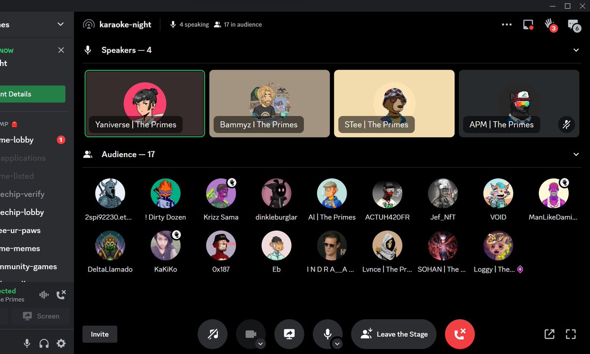The height and width of the screenshot is (354, 590).
Task: Collapse the Audience section chevron
Action: click(577, 154)
